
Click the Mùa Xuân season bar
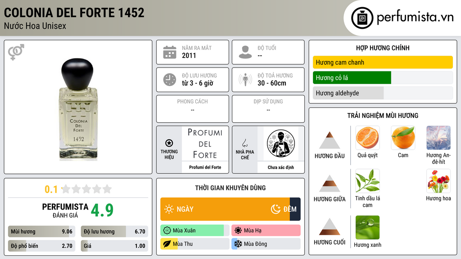tap(194, 231)
